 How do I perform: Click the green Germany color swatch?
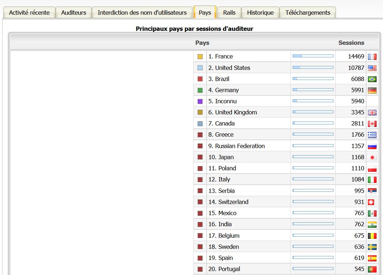200,90
